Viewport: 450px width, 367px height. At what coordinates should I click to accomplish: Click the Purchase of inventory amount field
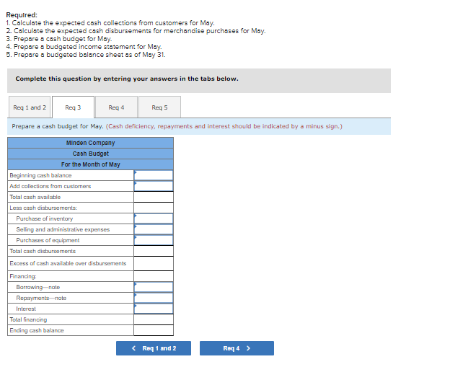pos(154,218)
